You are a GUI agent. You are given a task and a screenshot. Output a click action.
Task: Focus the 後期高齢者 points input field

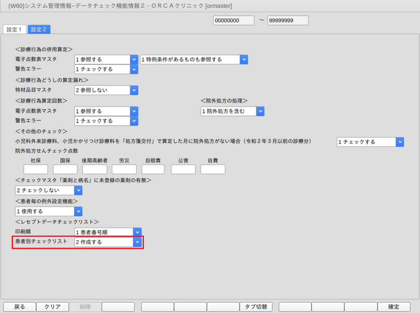[x=95, y=169]
